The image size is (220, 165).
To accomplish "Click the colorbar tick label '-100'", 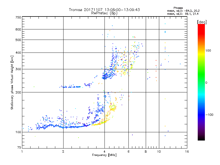I will pos(209,115).
